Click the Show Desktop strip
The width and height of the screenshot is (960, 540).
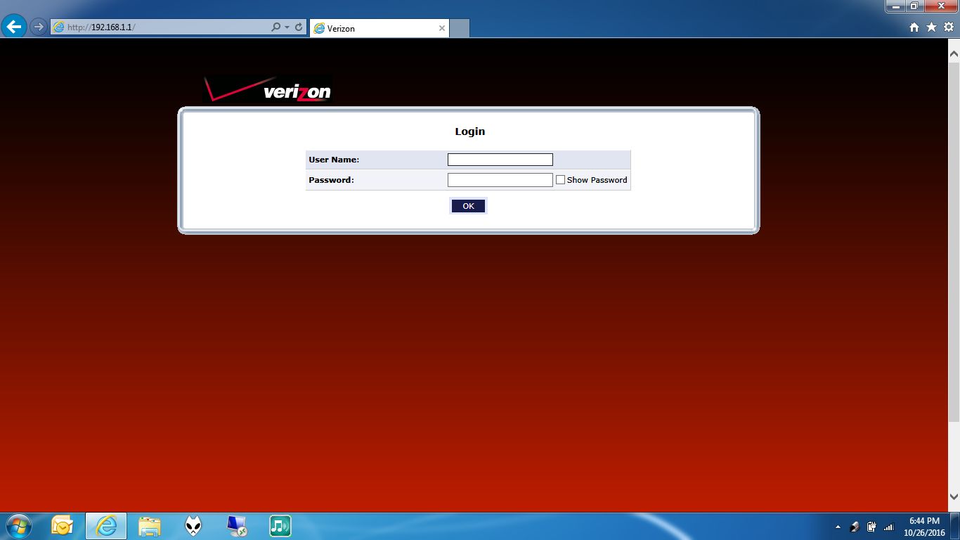[x=956, y=526]
